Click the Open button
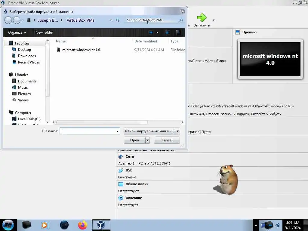308x231 pixels. 134,140
